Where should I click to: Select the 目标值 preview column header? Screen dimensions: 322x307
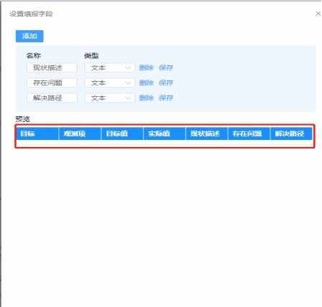(123, 133)
